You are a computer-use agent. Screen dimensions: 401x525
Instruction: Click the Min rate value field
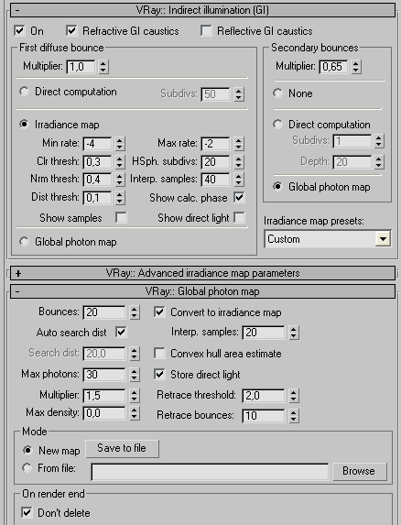[x=97, y=144]
